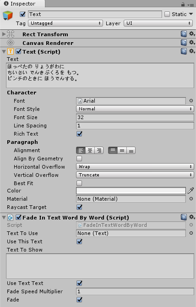
Task: Open the Layer dropdown showing UI
Action: tap(158, 23)
